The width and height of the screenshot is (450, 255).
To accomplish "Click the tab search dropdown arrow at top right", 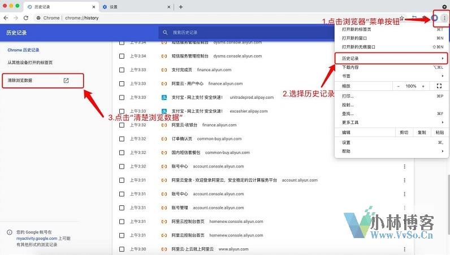I will click(444, 7).
